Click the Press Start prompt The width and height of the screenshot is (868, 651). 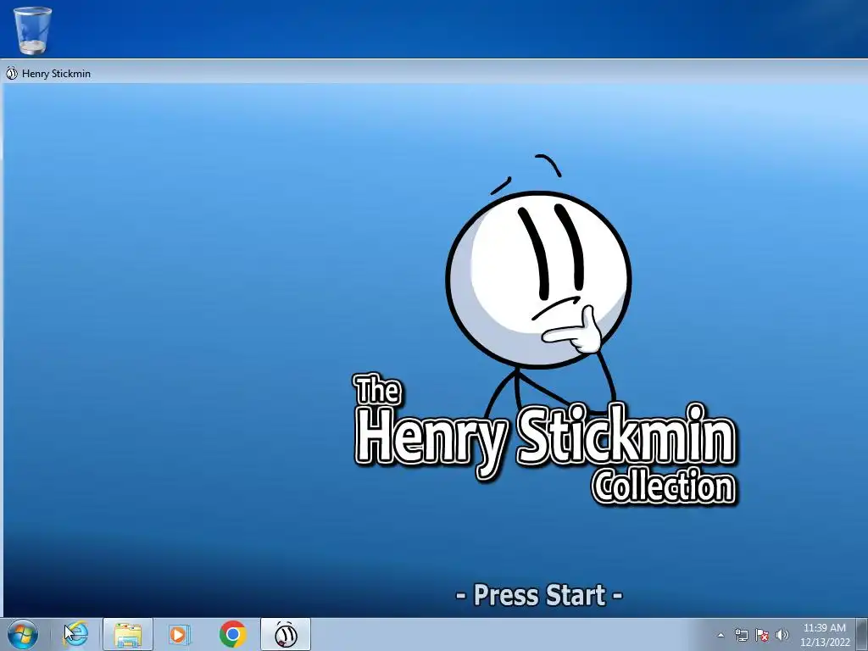539,596
